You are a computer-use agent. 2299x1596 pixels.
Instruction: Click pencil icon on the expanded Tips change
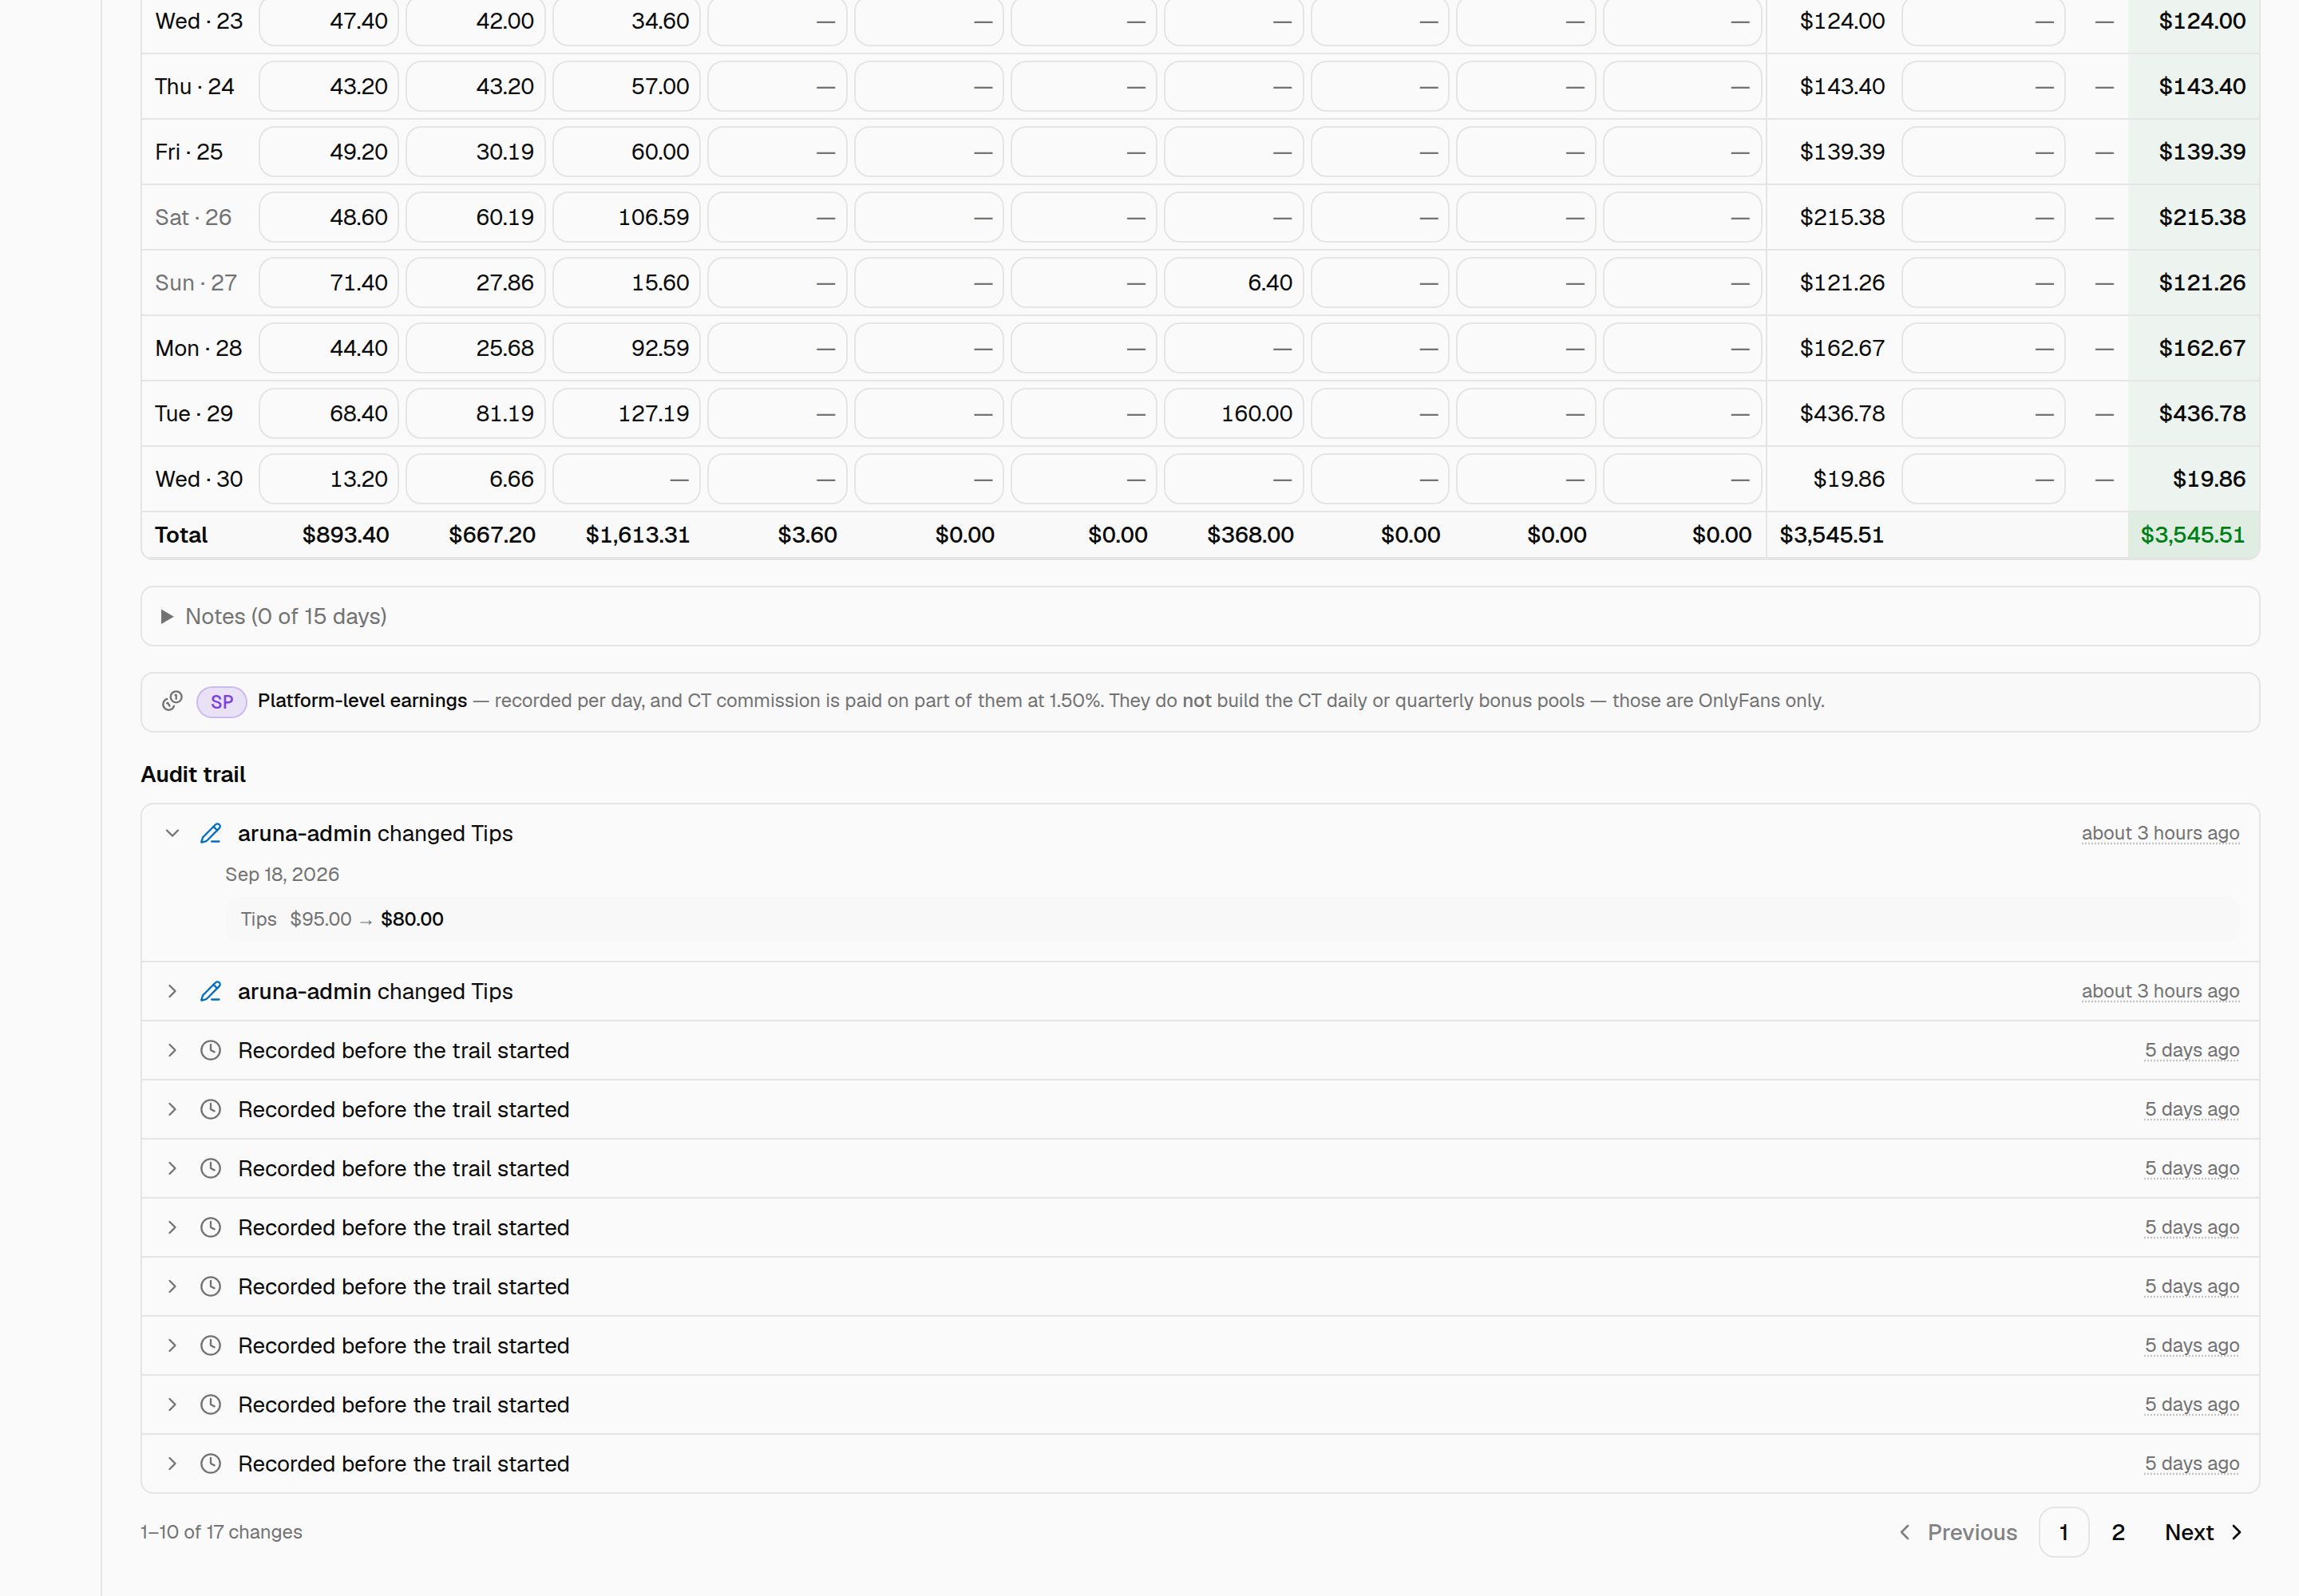click(210, 834)
